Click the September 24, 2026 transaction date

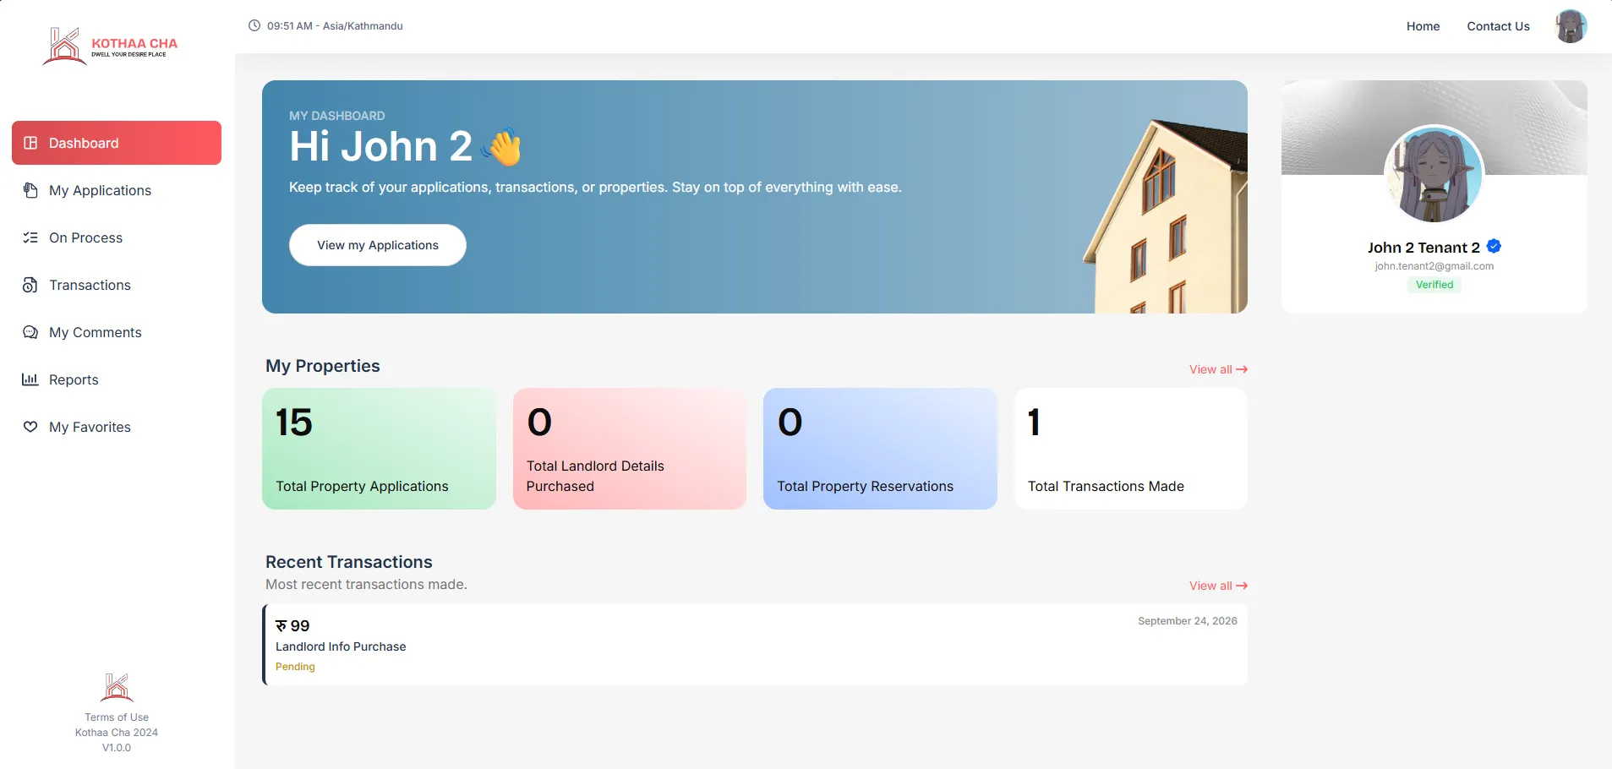pyautogui.click(x=1187, y=621)
